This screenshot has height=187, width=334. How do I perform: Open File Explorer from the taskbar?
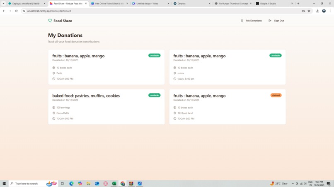point(88,184)
